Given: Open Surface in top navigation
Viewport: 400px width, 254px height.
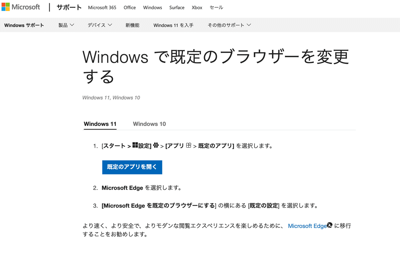Looking at the screenshot, I should [x=177, y=7].
